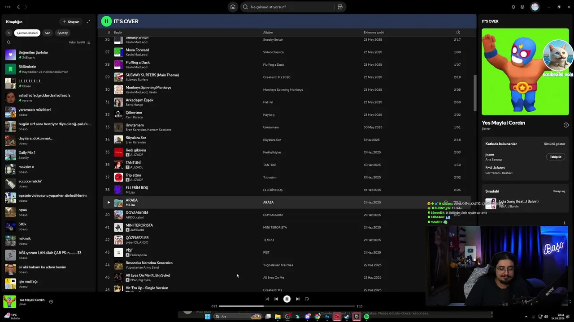The width and height of the screenshot is (574, 322).
Task: Open the notifications bell
Action: (513, 7)
